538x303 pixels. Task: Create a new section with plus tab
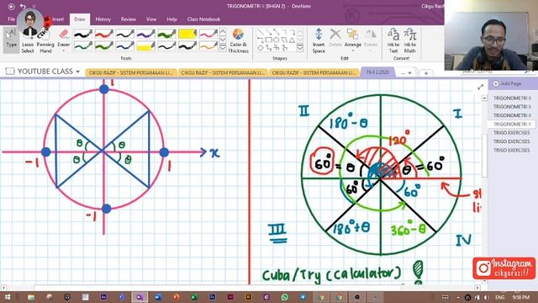coord(426,73)
